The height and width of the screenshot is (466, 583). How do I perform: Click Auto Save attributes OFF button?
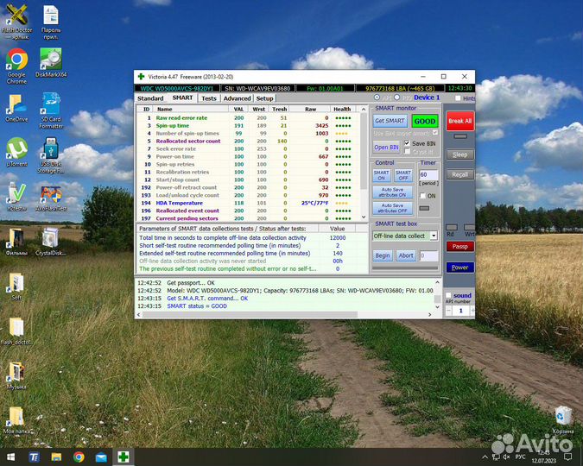(x=392, y=208)
